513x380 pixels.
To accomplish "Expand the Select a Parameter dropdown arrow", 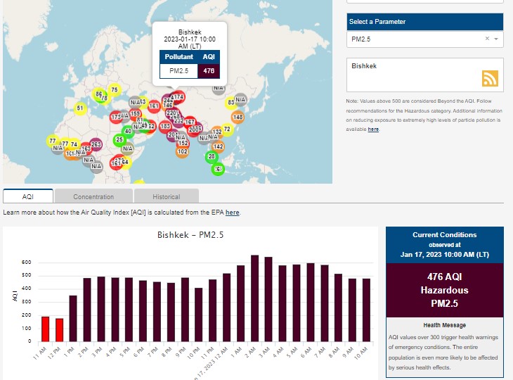I will pyautogui.click(x=496, y=39).
